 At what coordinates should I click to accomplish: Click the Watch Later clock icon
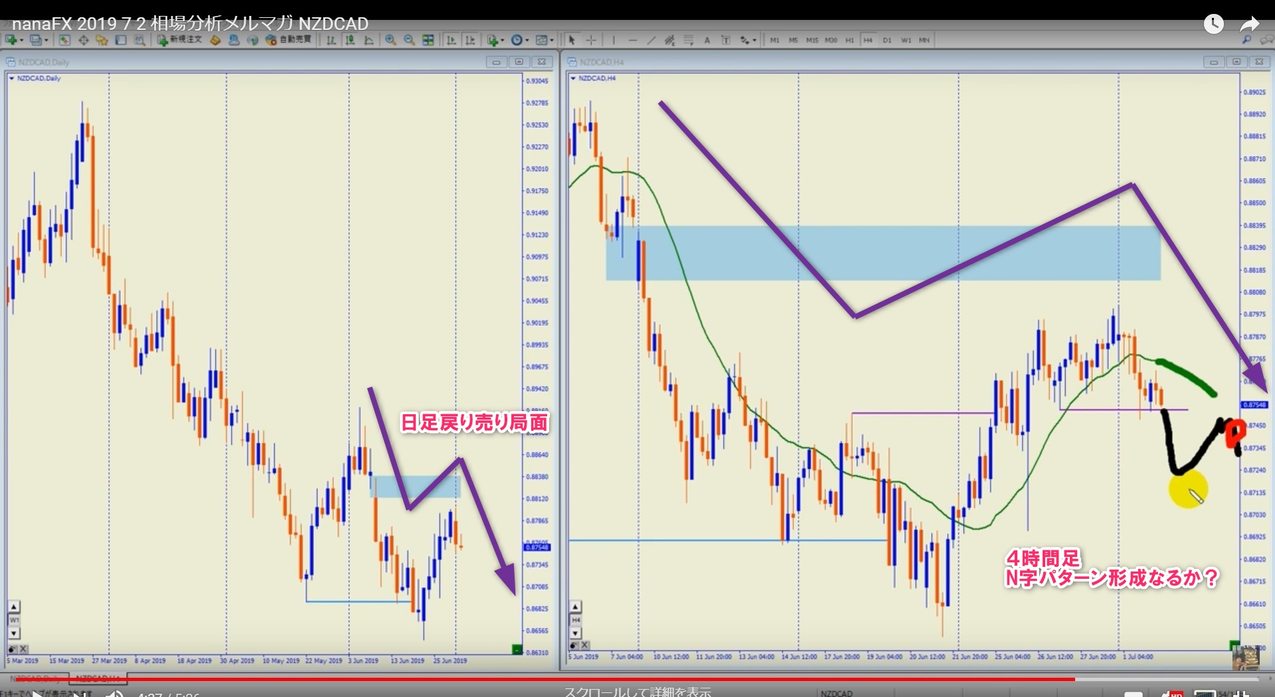pyautogui.click(x=1214, y=24)
